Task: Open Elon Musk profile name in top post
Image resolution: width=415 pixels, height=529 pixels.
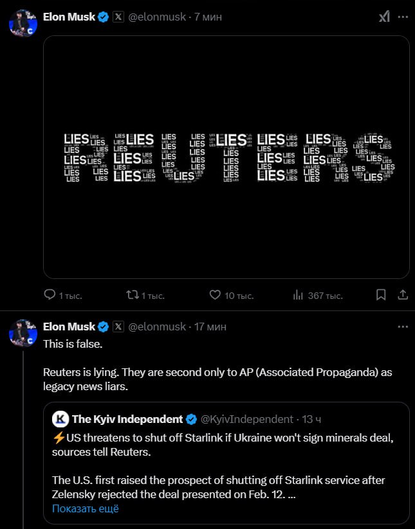Action: pyautogui.click(x=69, y=17)
